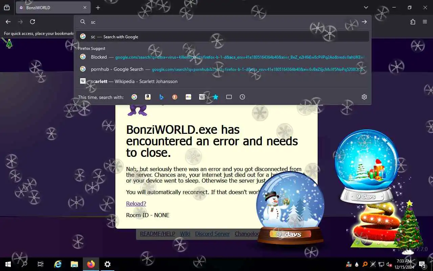Open File Explorer from the taskbar

[74, 264]
